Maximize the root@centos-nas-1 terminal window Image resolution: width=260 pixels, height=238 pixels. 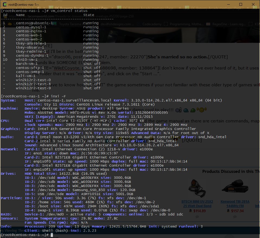click(241, 4)
